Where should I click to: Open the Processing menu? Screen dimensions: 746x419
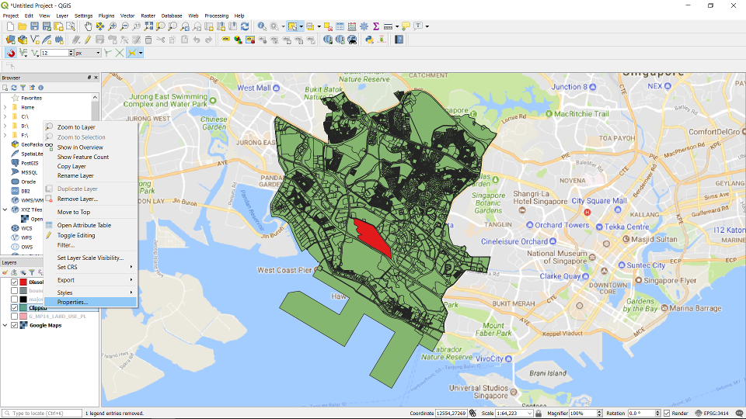(216, 16)
